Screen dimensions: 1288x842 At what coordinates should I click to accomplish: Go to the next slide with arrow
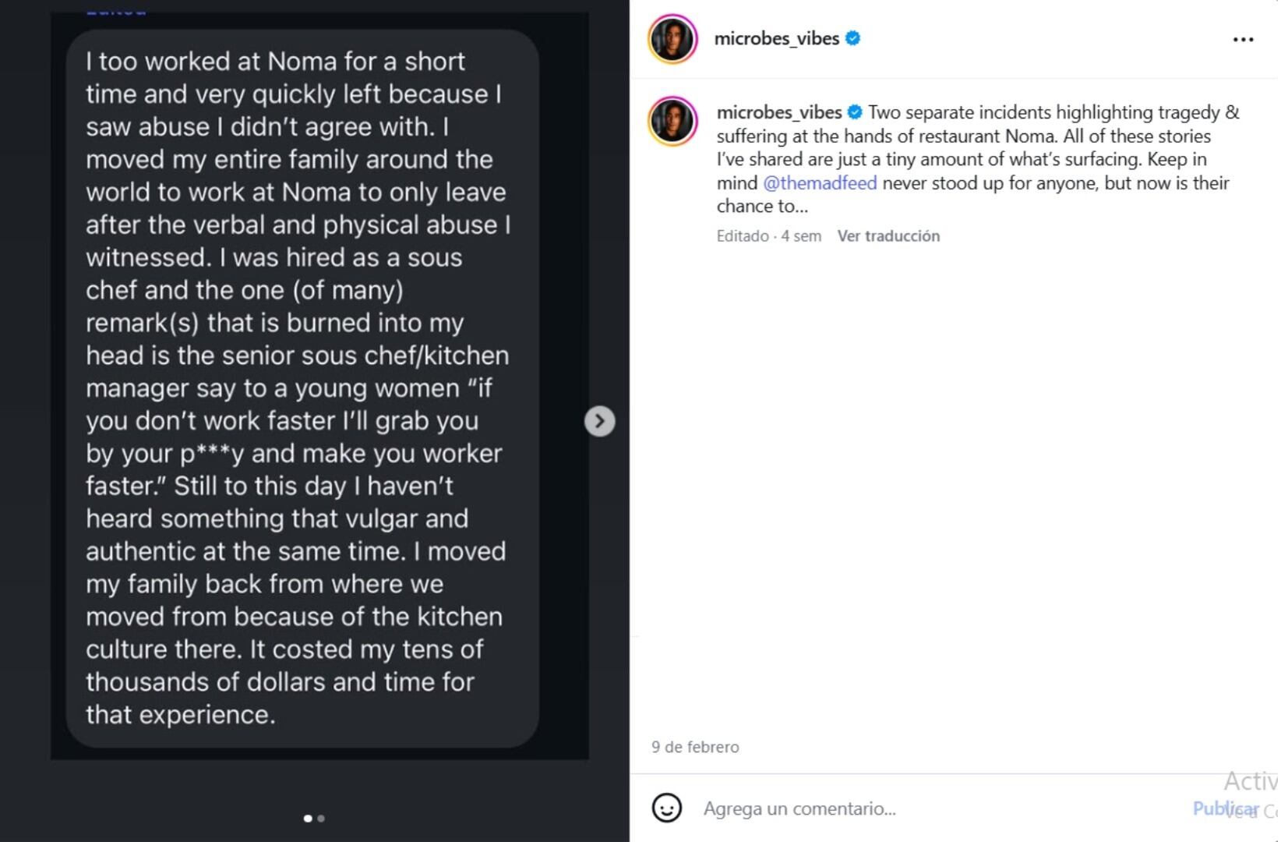tap(599, 421)
